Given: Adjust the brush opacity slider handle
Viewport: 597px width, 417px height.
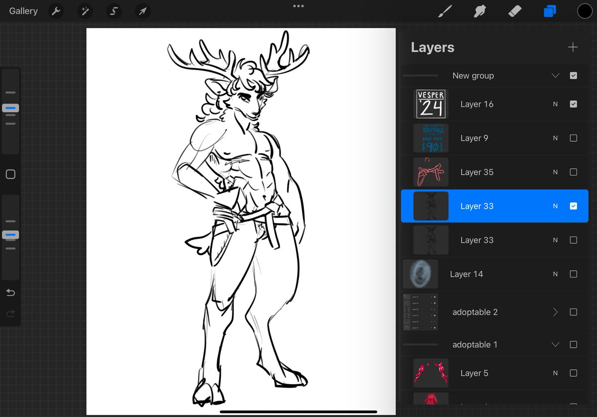Looking at the screenshot, I should tap(10, 234).
